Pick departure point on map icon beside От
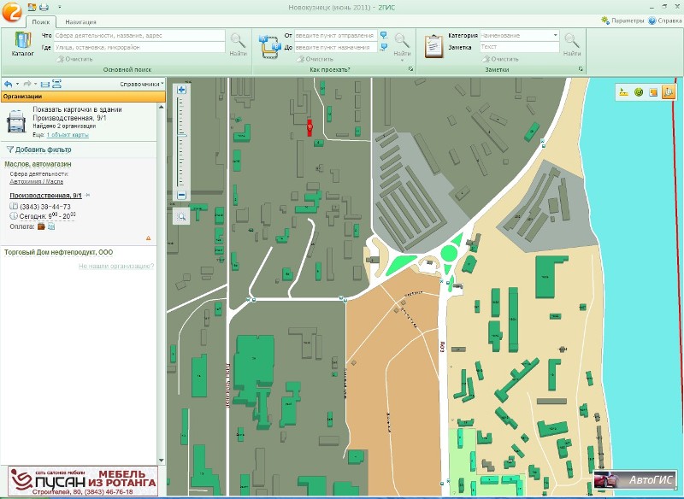 [383, 35]
